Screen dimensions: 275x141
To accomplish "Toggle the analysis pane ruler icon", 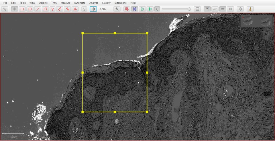I will (x=5, y=9).
